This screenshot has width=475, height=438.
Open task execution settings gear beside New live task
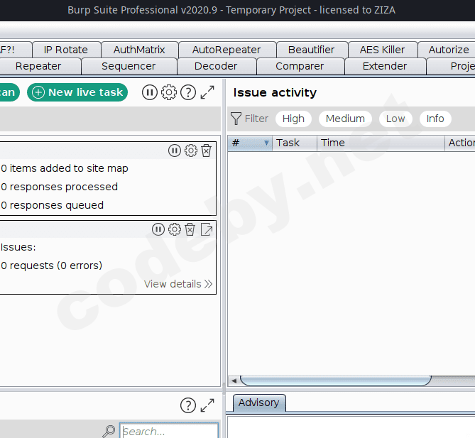click(x=169, y=92)
